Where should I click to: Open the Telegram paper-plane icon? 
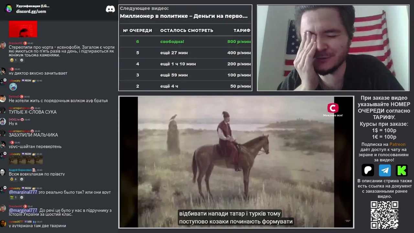coord(385,170)
